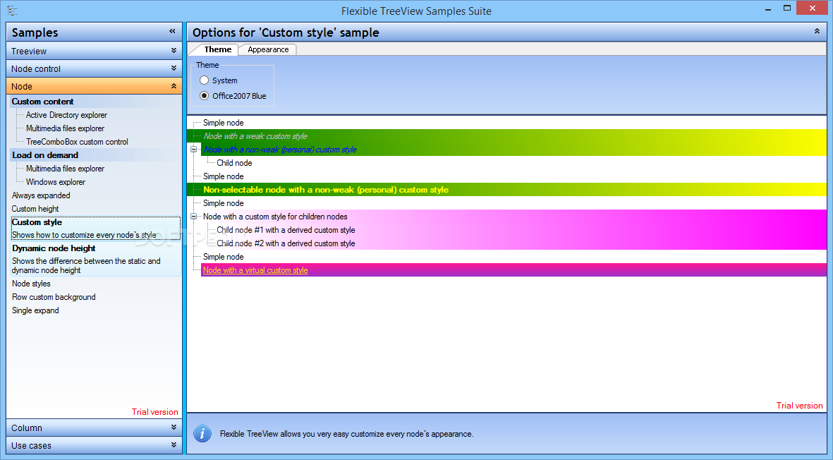Click the app icon in title bar
This screenshot has width=833, height=460.
click(x=12, y=10)
